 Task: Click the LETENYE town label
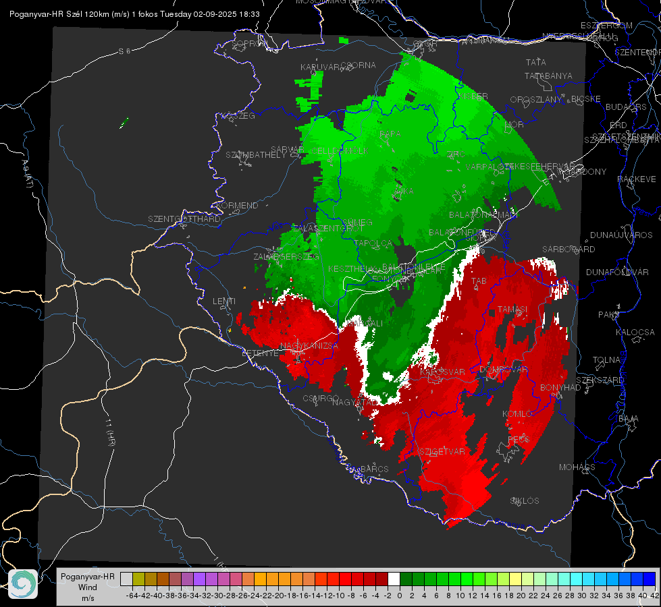coord(260,353)
